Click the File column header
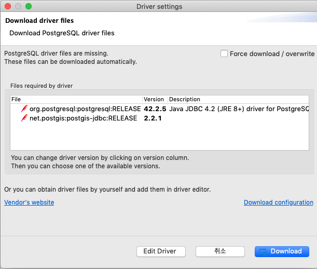Viewport: 317px width, 269px height. pos(76,99)
